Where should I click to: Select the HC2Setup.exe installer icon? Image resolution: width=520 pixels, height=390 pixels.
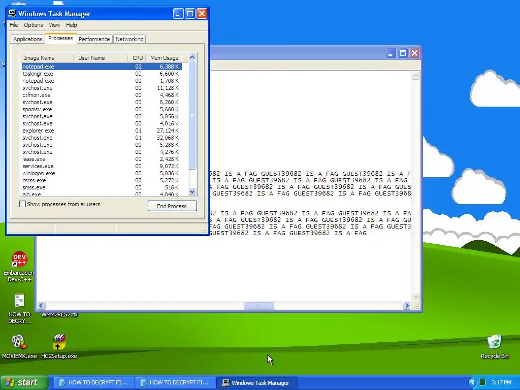[59, 347]
